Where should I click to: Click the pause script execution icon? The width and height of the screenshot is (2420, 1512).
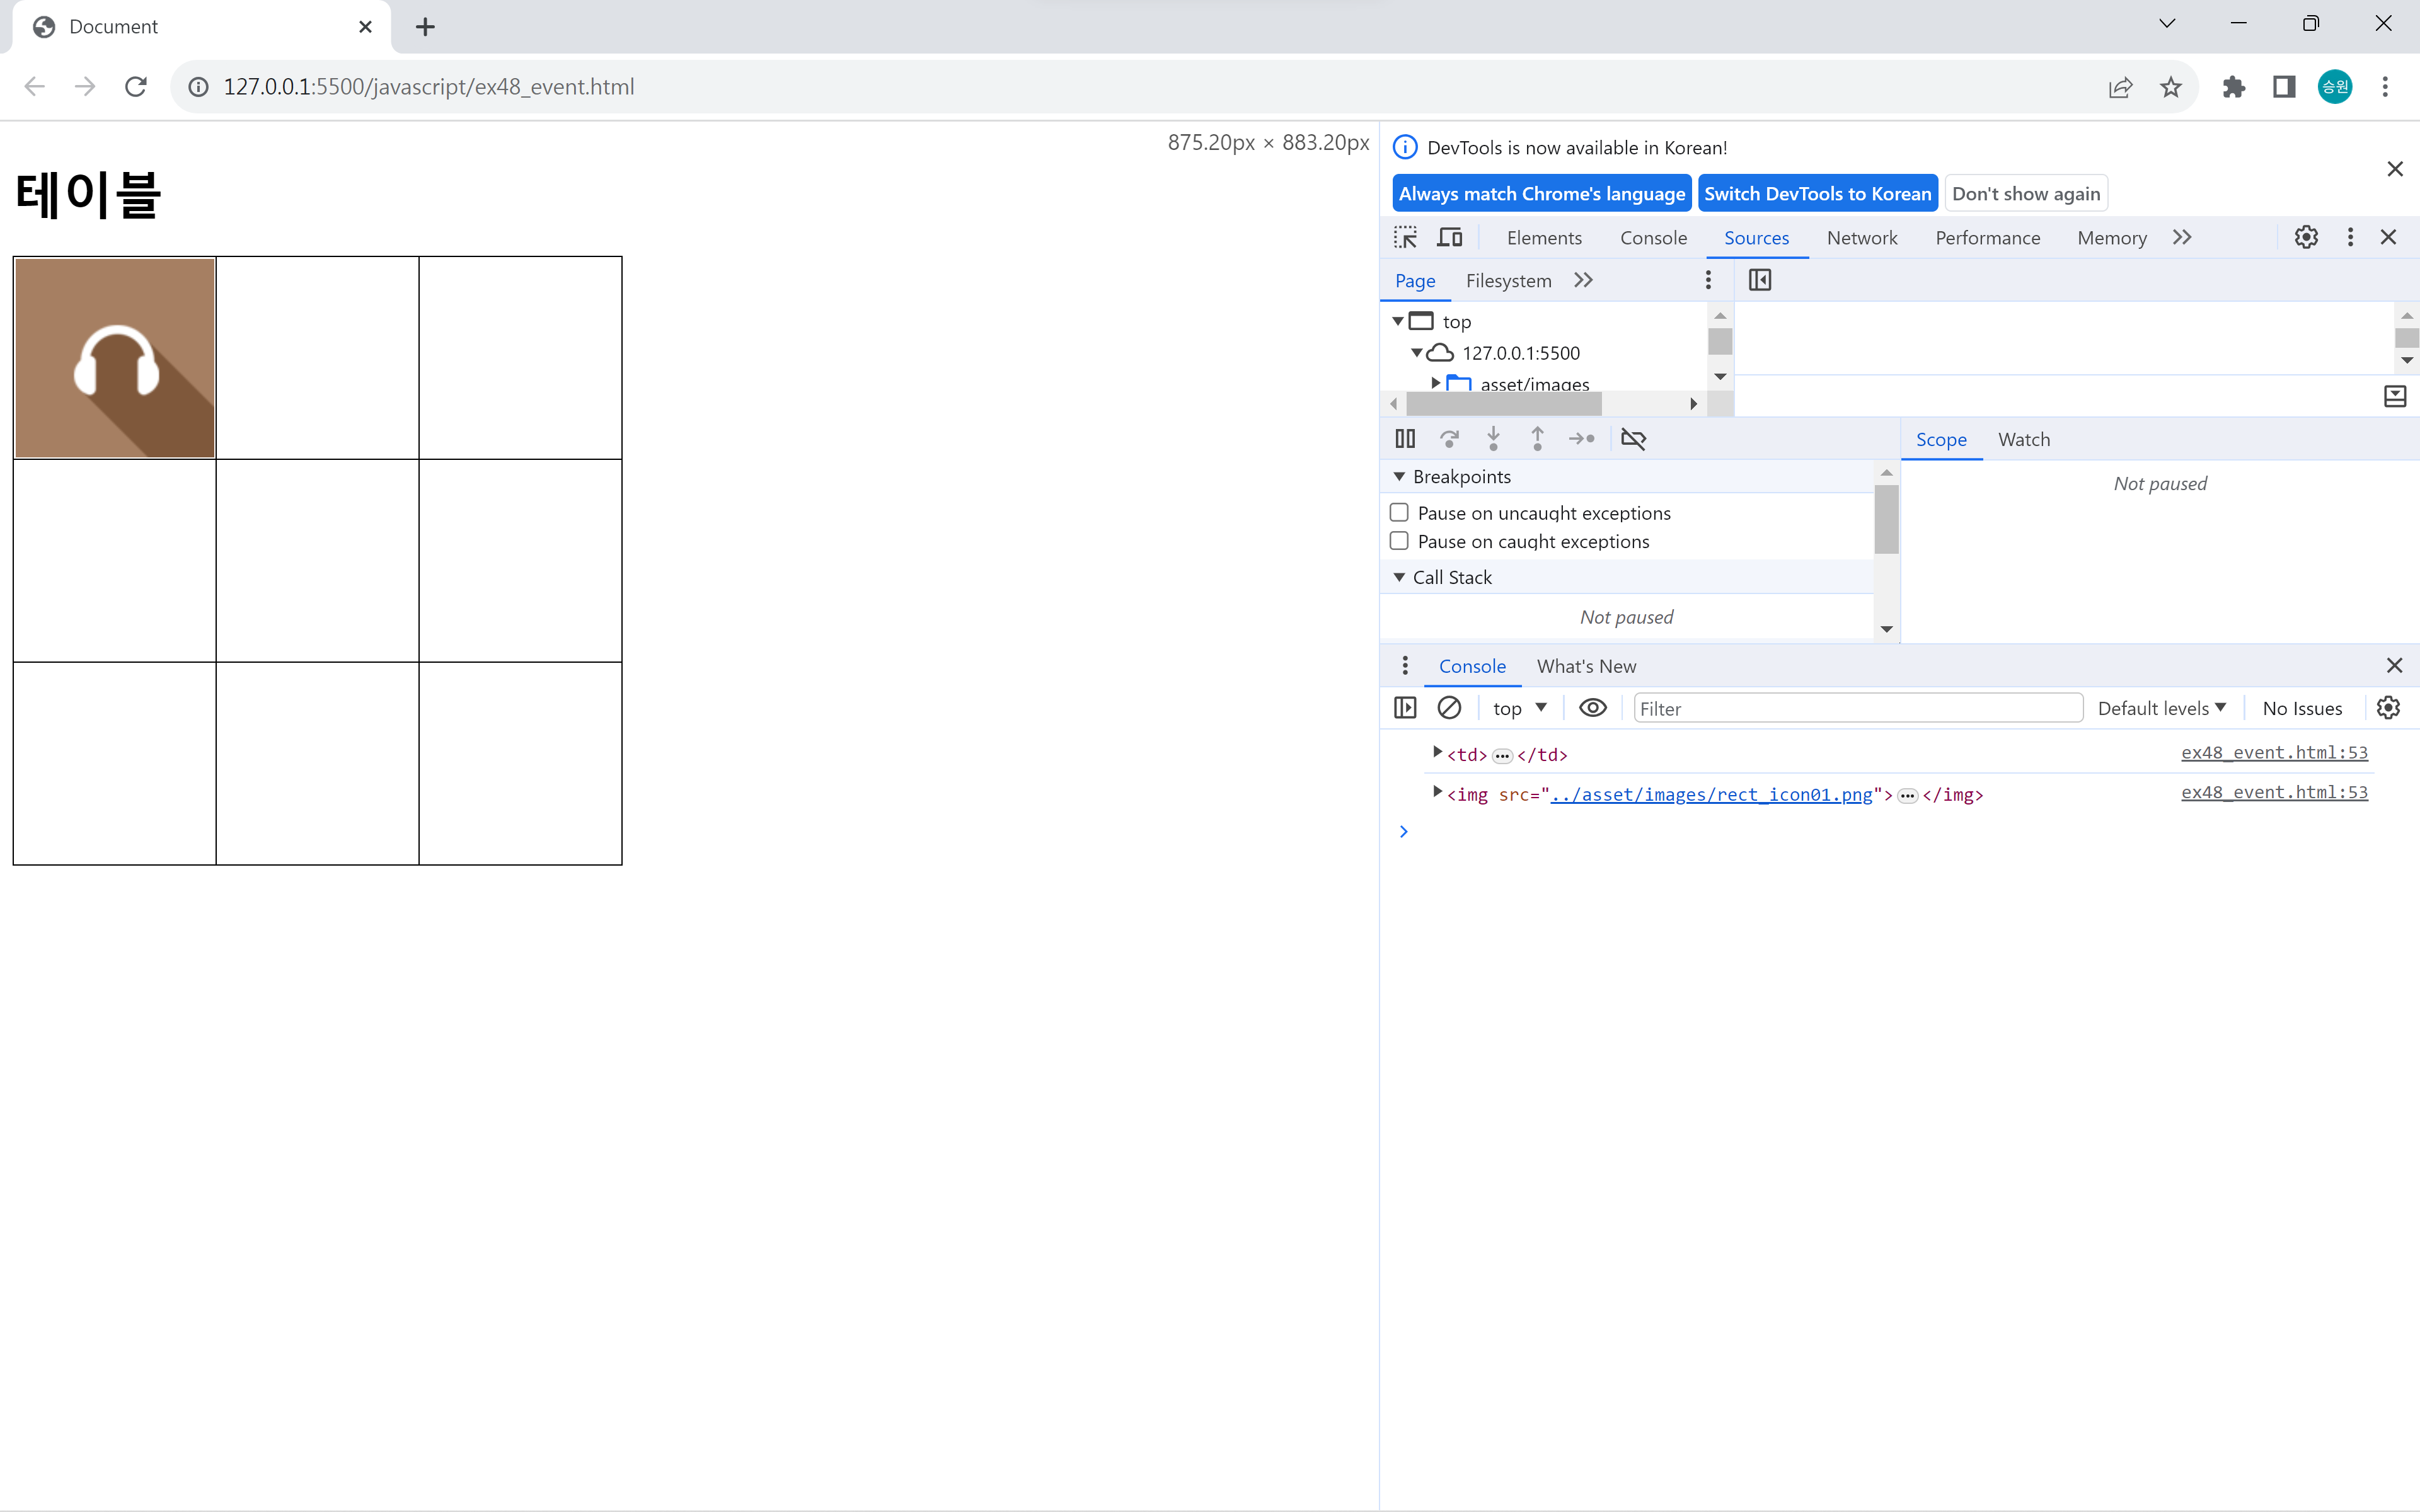click(1404, 438)
